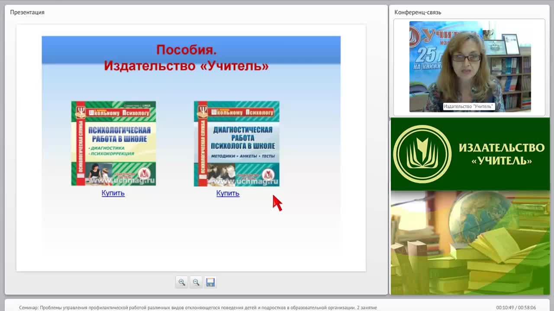Zoom in on the presentation slide

tap(182, 282)
